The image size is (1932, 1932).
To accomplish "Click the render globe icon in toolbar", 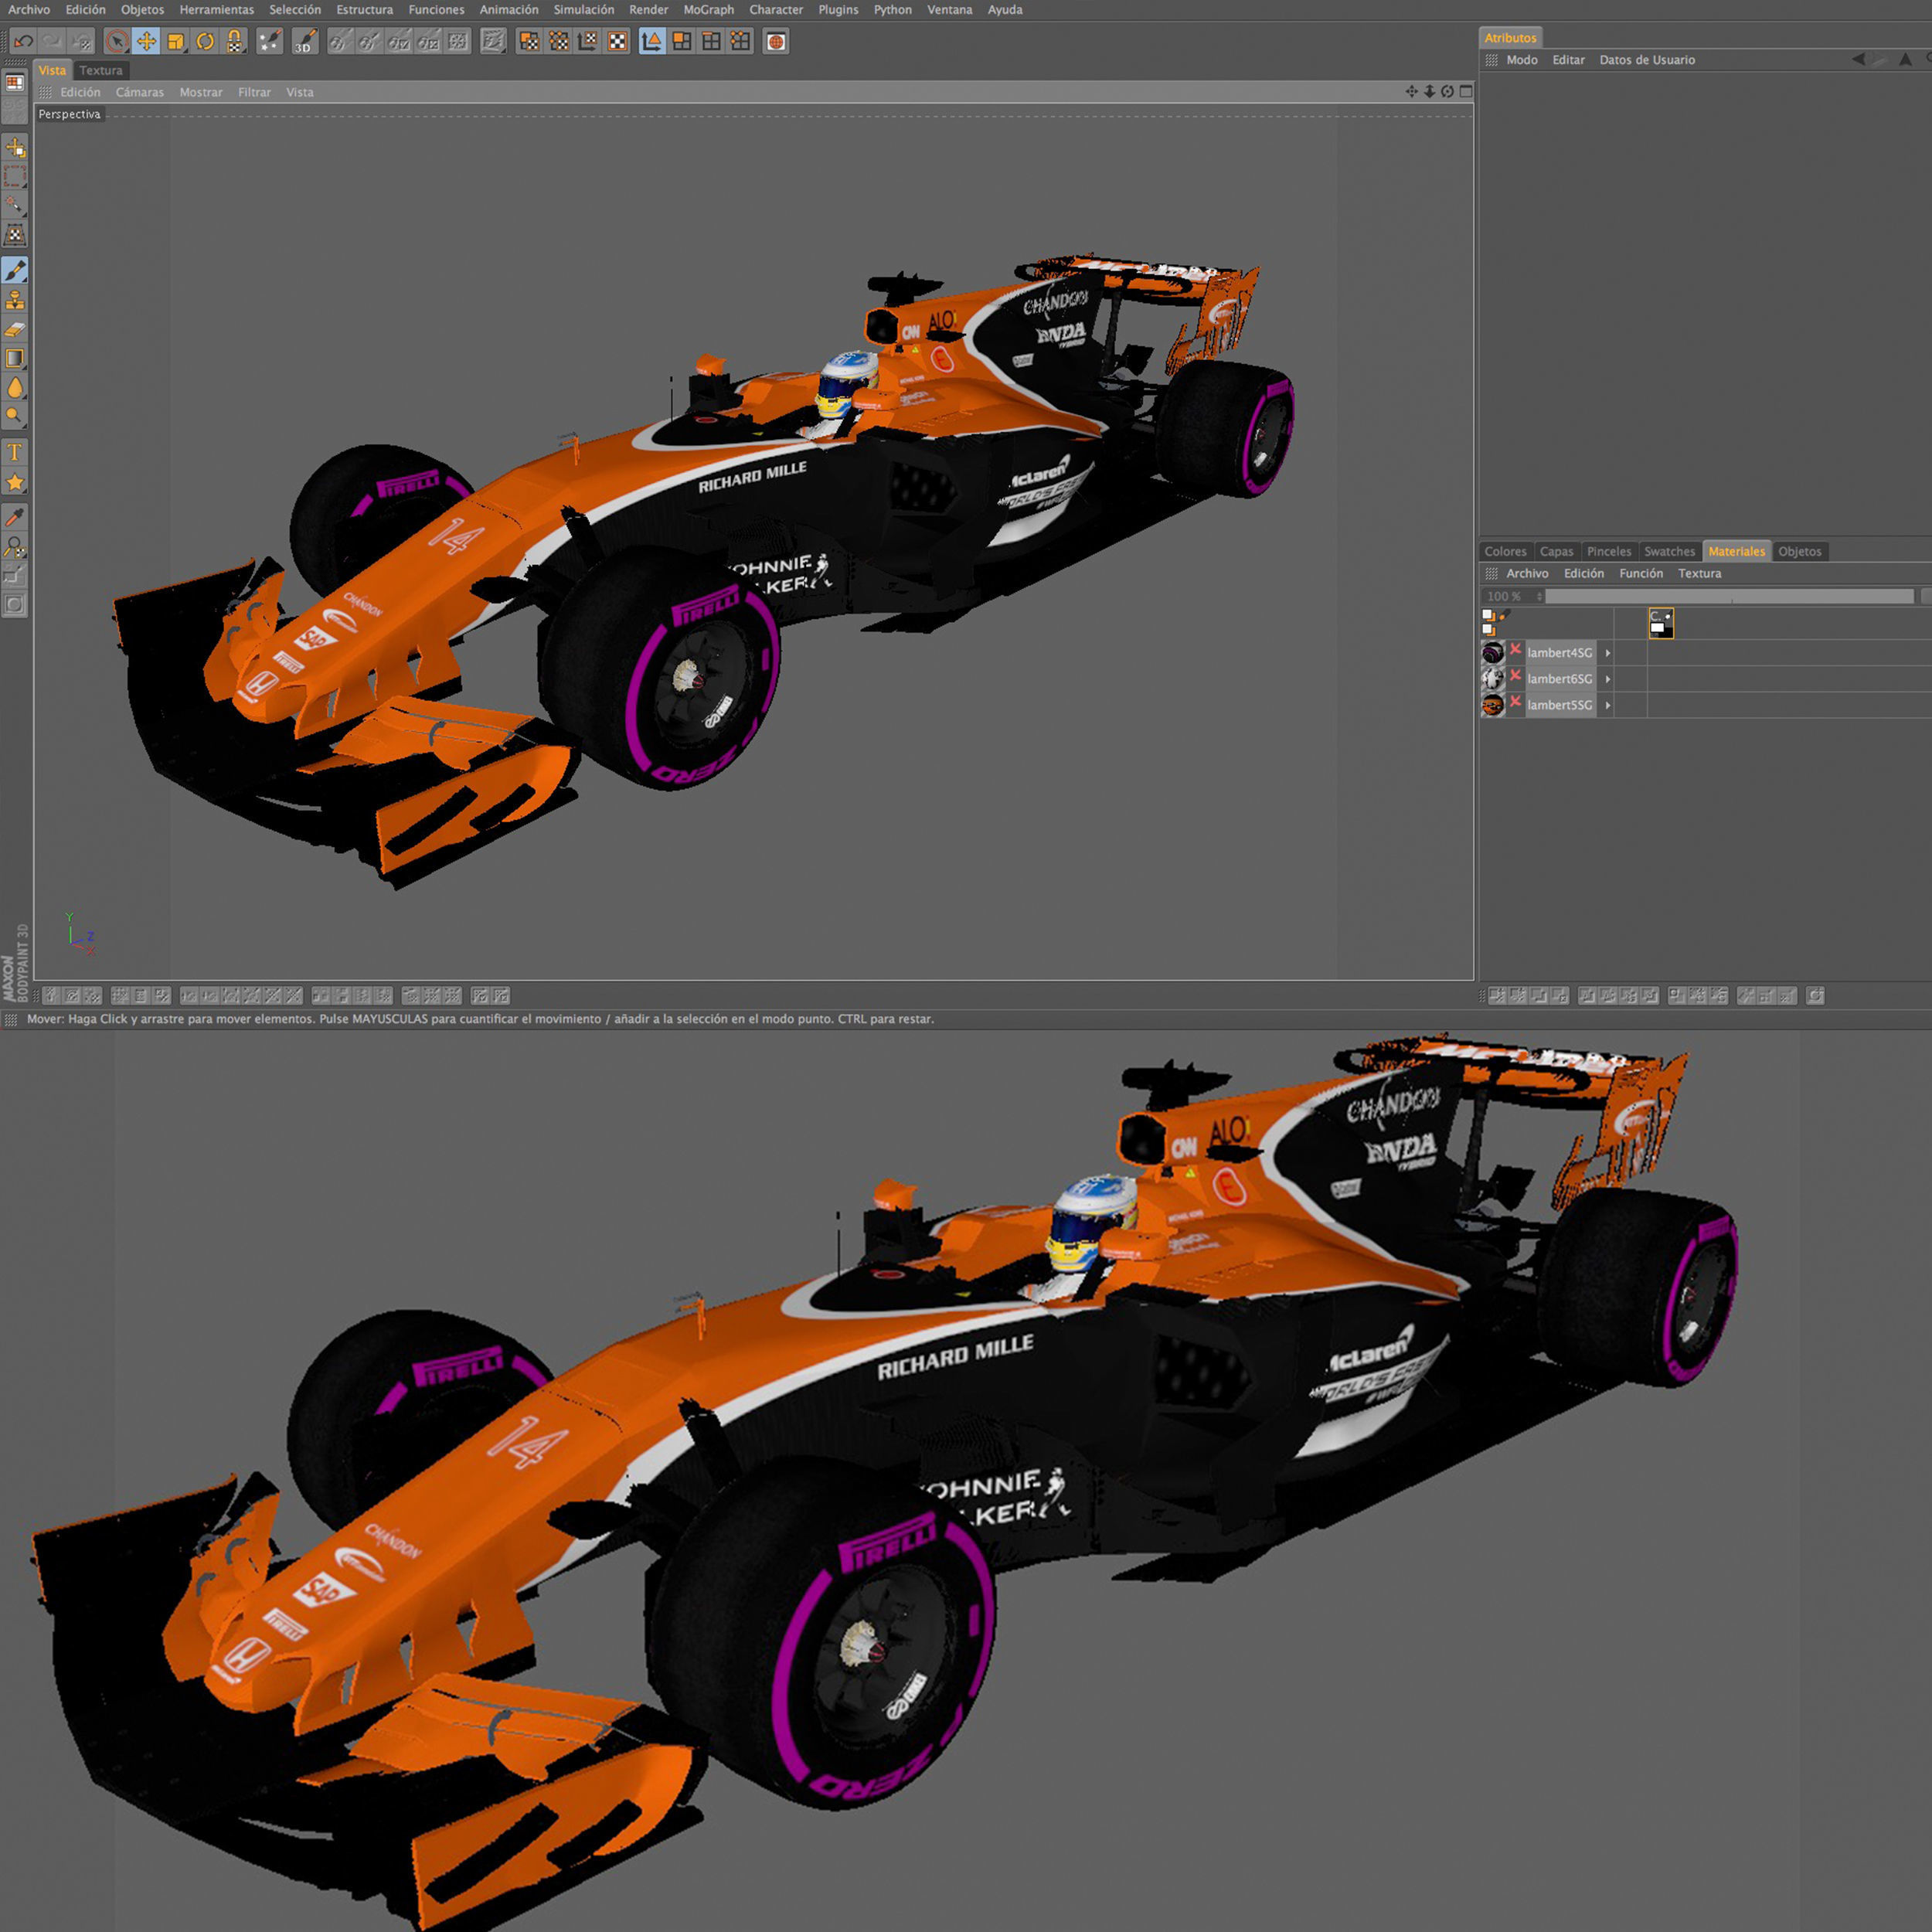I will (775, 42).
